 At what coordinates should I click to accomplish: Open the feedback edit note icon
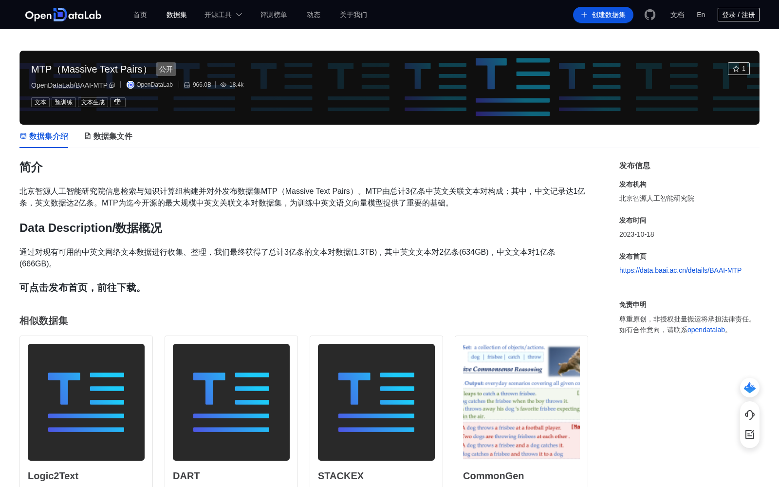[750, 434]
